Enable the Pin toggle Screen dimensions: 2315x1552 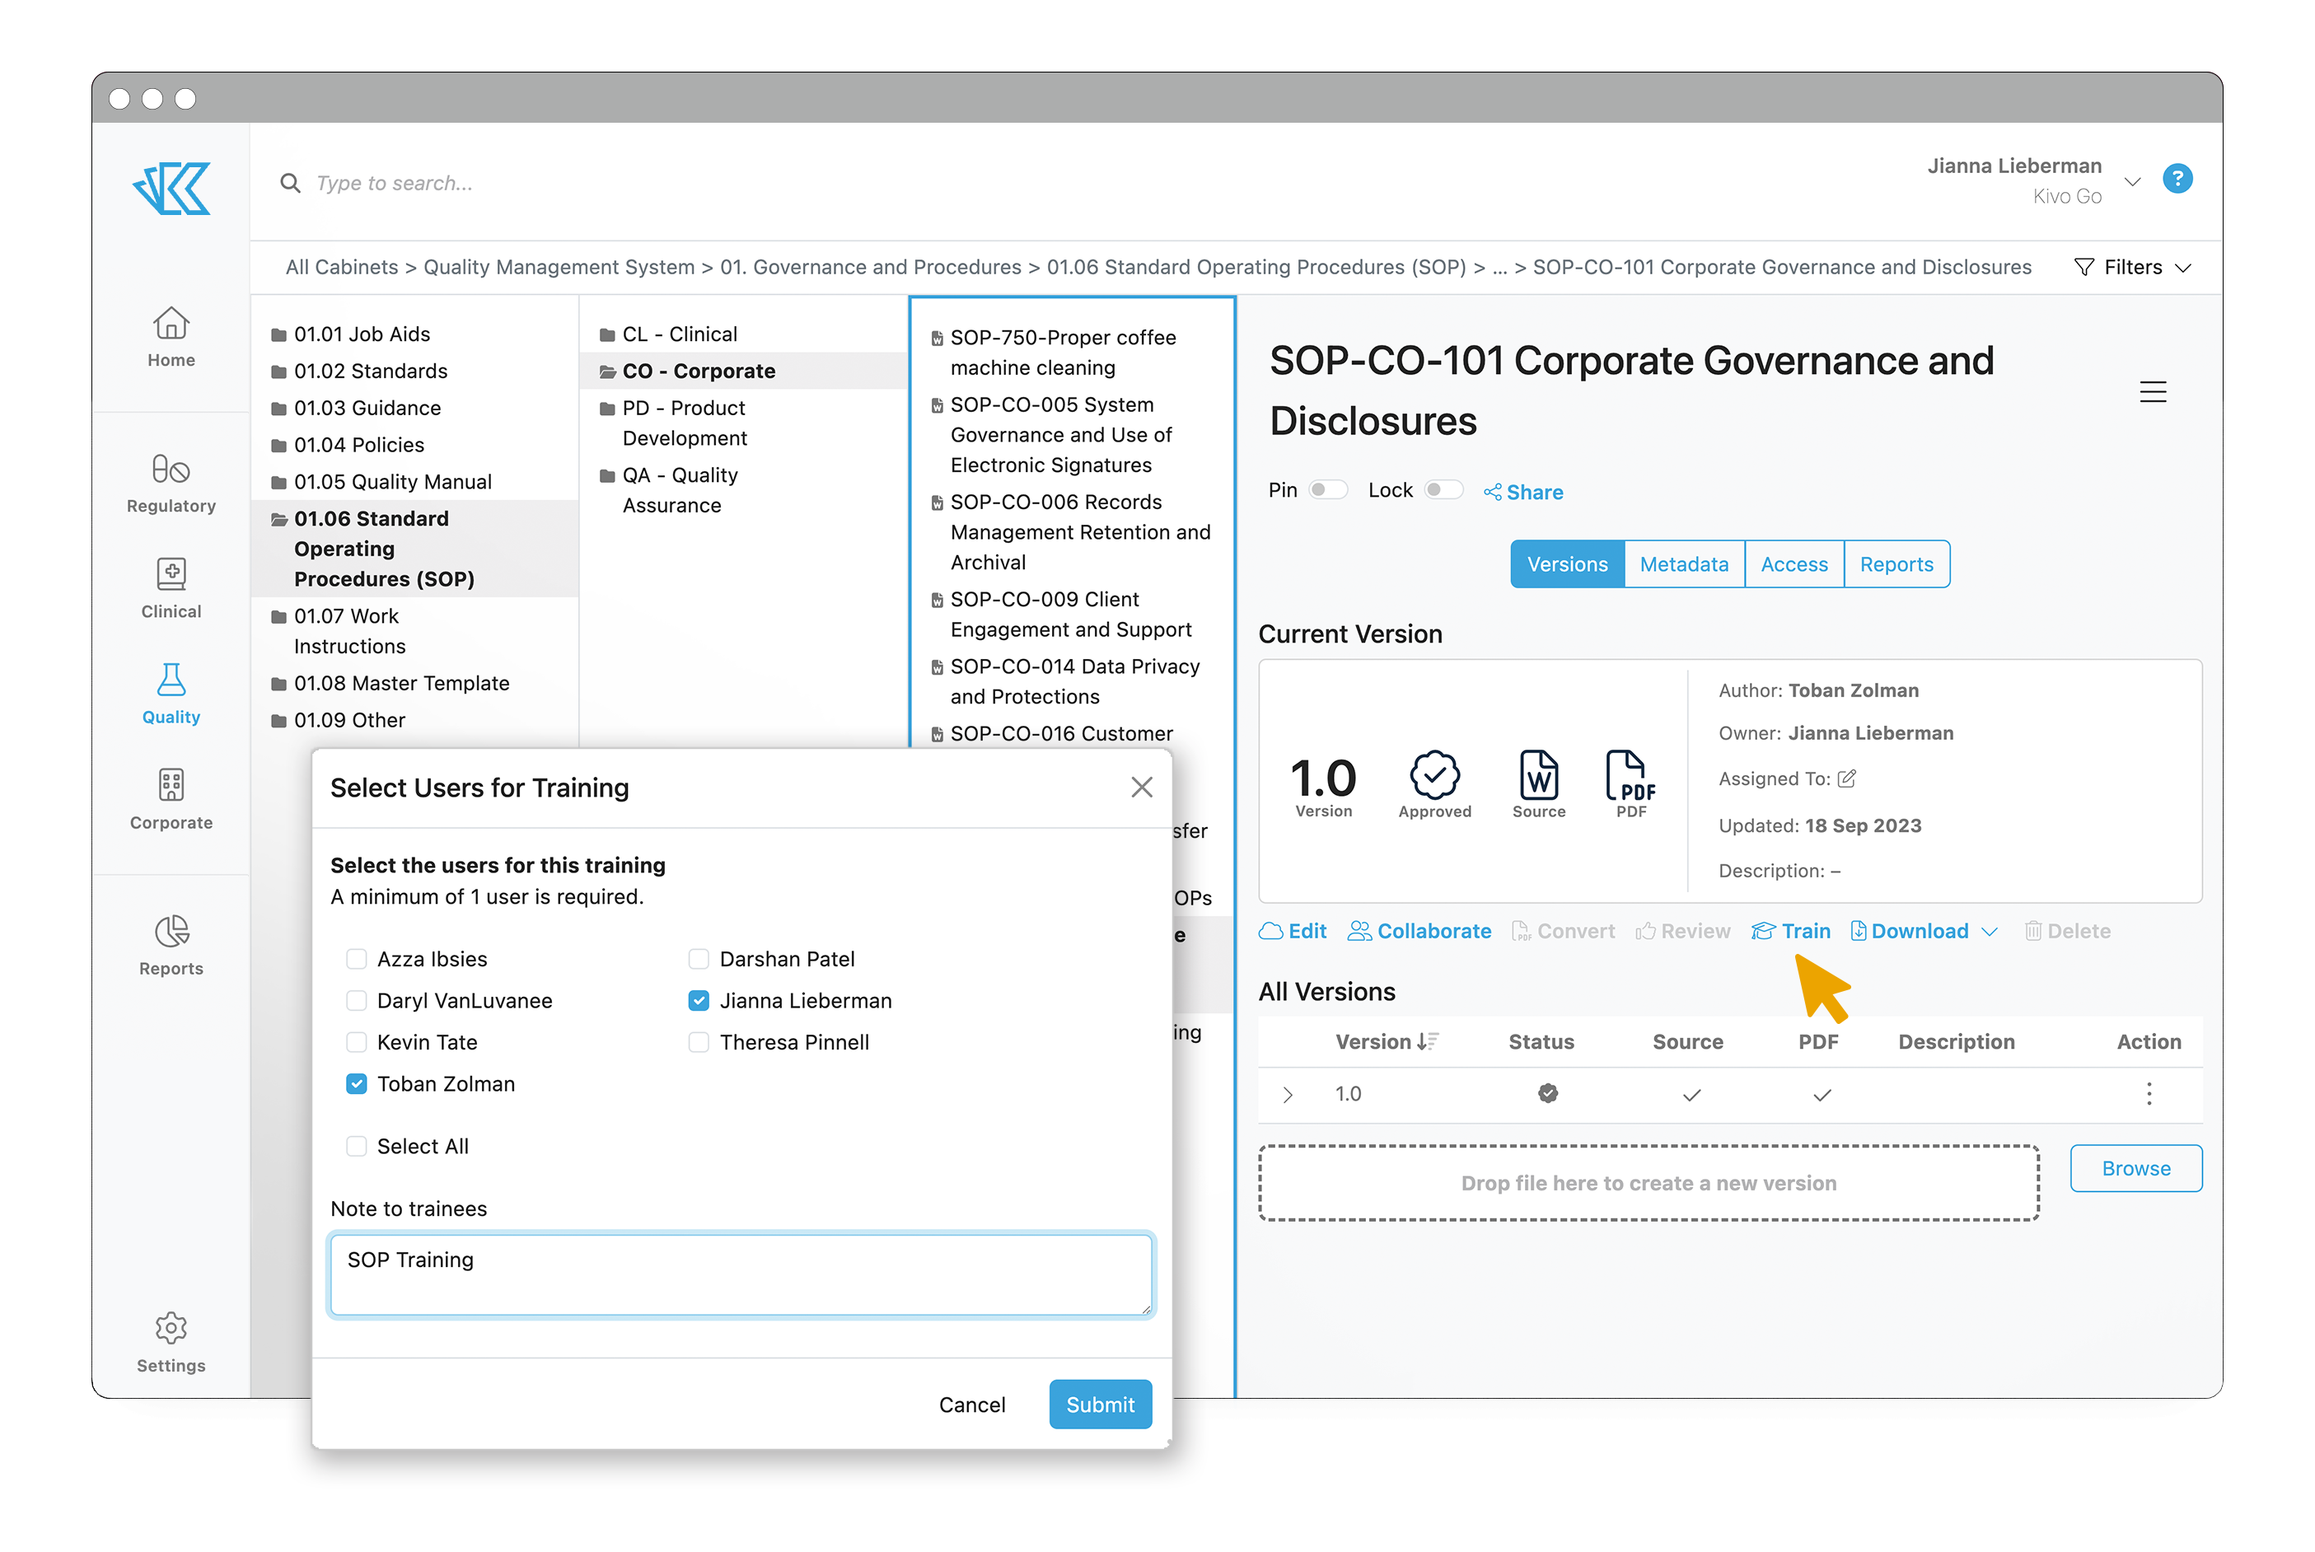coord(1329,489)
